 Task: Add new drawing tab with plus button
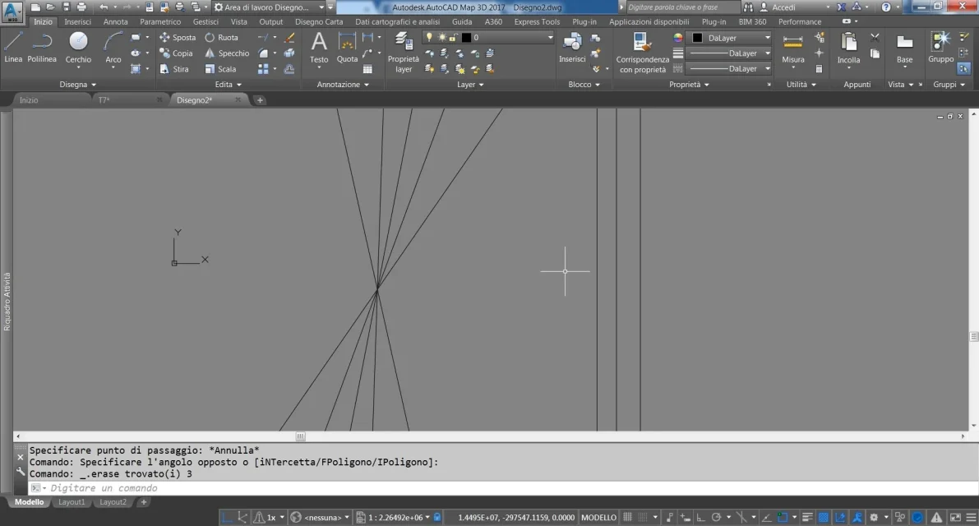pyautogui.click(x=260, y=99)
